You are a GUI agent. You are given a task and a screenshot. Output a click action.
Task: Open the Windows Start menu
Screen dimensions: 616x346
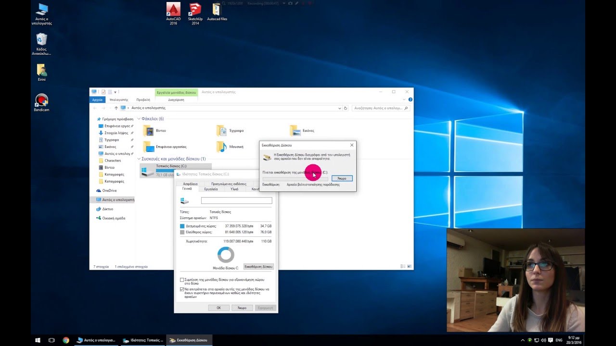tap(38, 340)
